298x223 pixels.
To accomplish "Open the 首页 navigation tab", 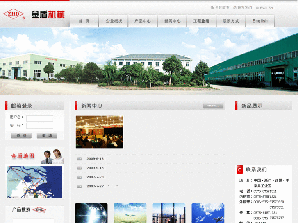I will click(x=84, y=21).
